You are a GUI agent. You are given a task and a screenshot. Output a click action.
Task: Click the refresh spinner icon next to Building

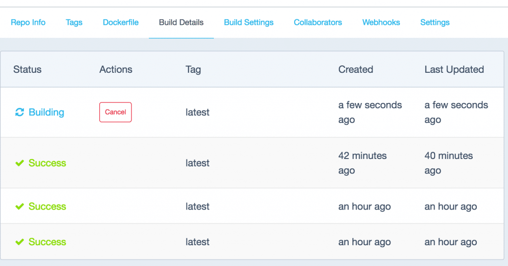tap(20, 112)
